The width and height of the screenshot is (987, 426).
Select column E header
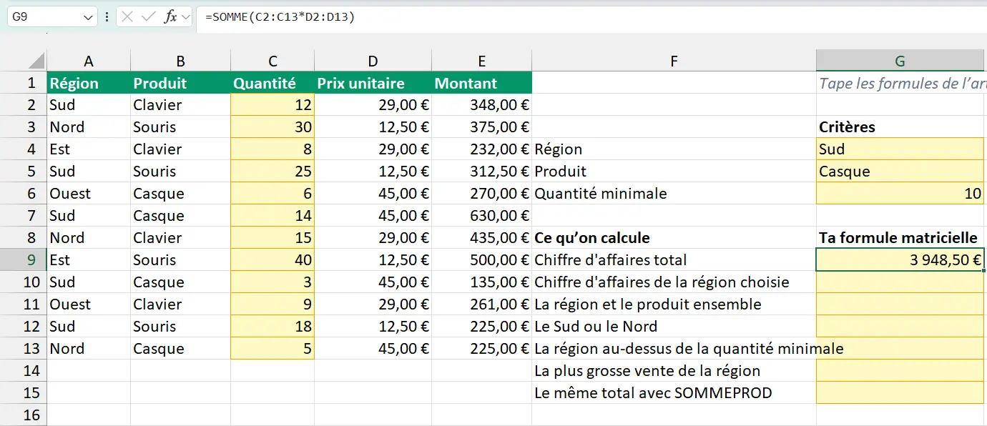[x=482, y=62]
